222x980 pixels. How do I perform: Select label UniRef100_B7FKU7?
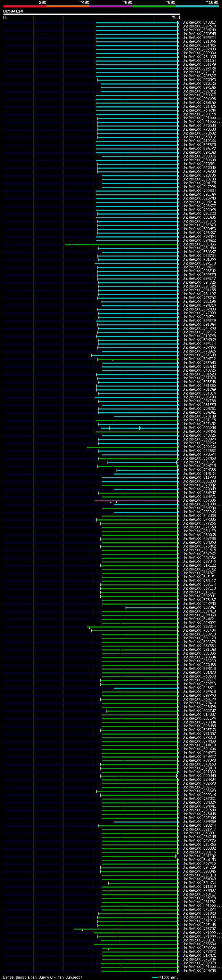click(x=199, y=72)
